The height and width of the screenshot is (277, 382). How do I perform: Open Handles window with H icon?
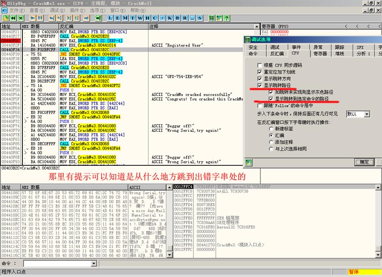(148, 18)
